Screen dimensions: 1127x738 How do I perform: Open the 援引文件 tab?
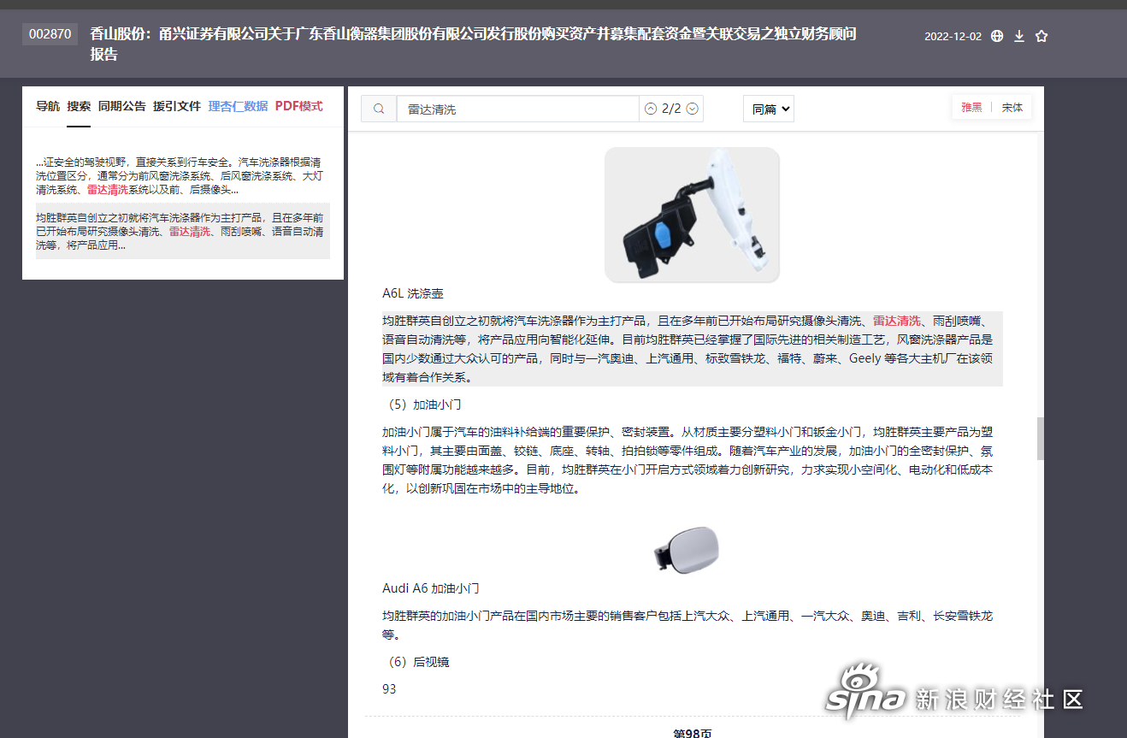click(x=177, y=106)
